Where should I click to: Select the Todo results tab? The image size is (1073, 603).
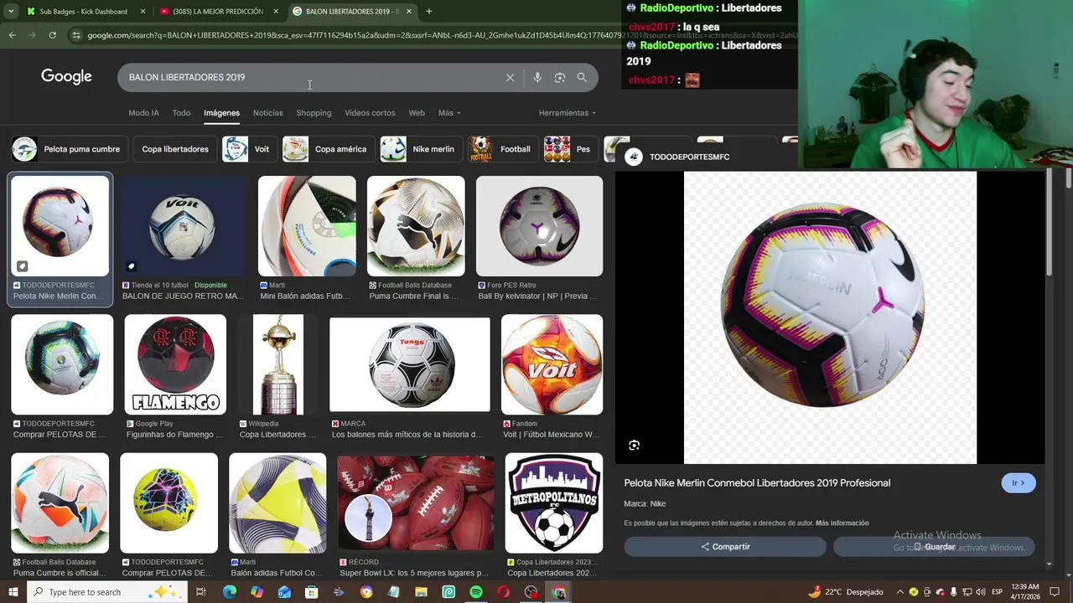181,113
